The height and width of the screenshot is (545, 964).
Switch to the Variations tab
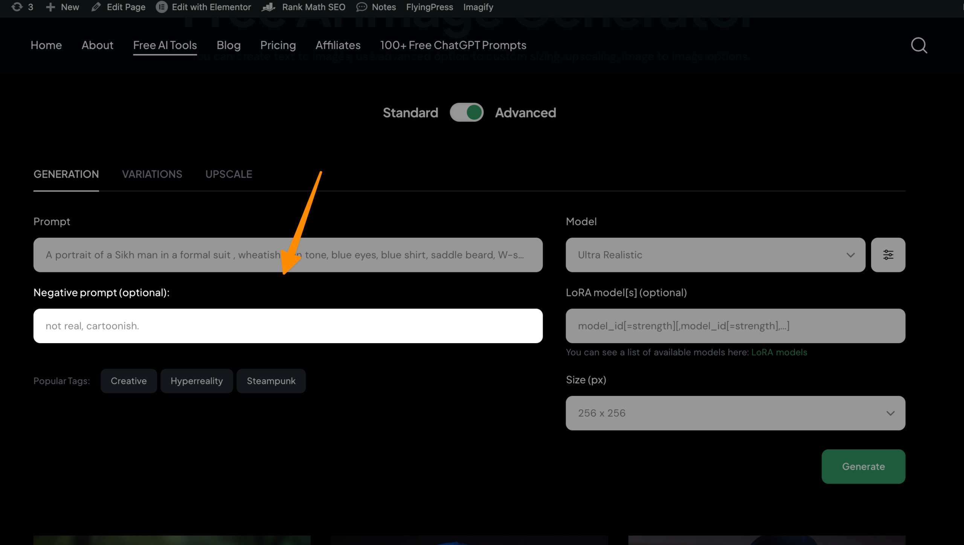152,174
